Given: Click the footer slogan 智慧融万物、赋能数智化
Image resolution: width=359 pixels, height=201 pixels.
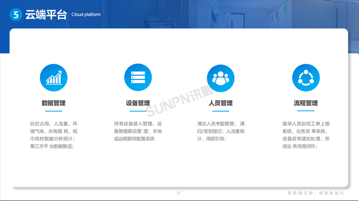Looking at the screenshot, I should (x=316, y=193).
